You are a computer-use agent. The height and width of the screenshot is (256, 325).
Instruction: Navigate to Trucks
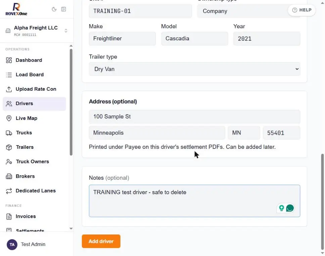click(x=34, y=133)
